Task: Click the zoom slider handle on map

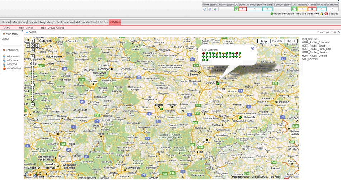Action: (32, 85)
